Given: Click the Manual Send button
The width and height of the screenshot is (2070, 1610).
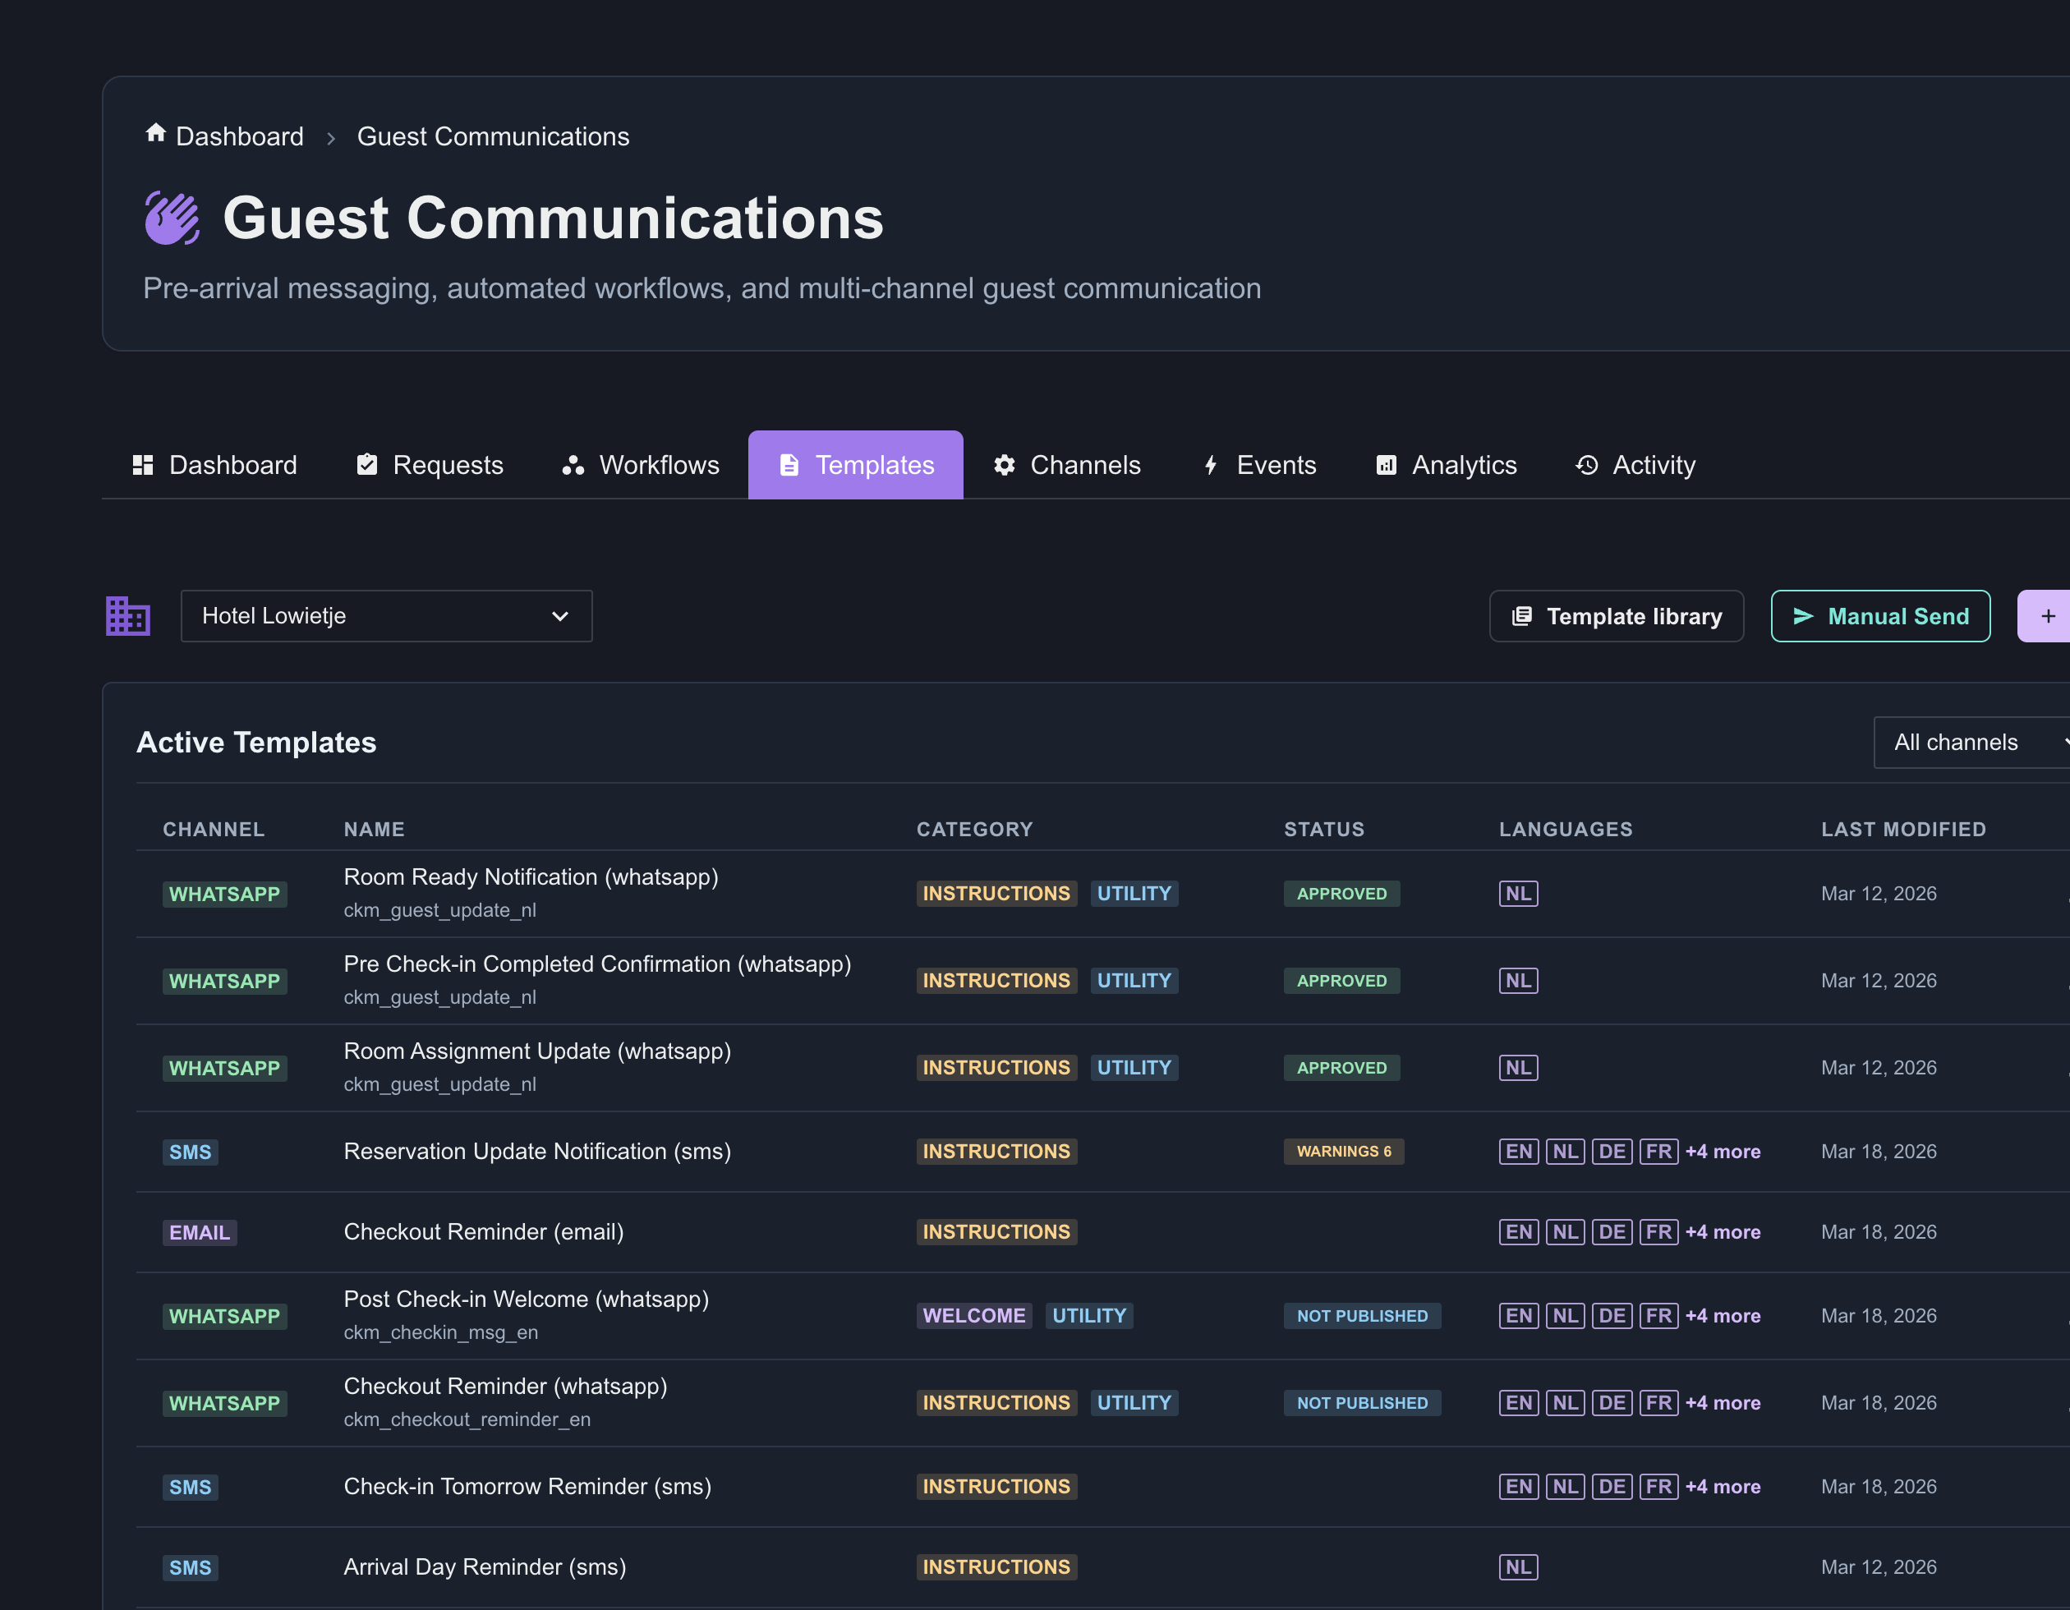Looking at the screenshot, I should 1881,616.
